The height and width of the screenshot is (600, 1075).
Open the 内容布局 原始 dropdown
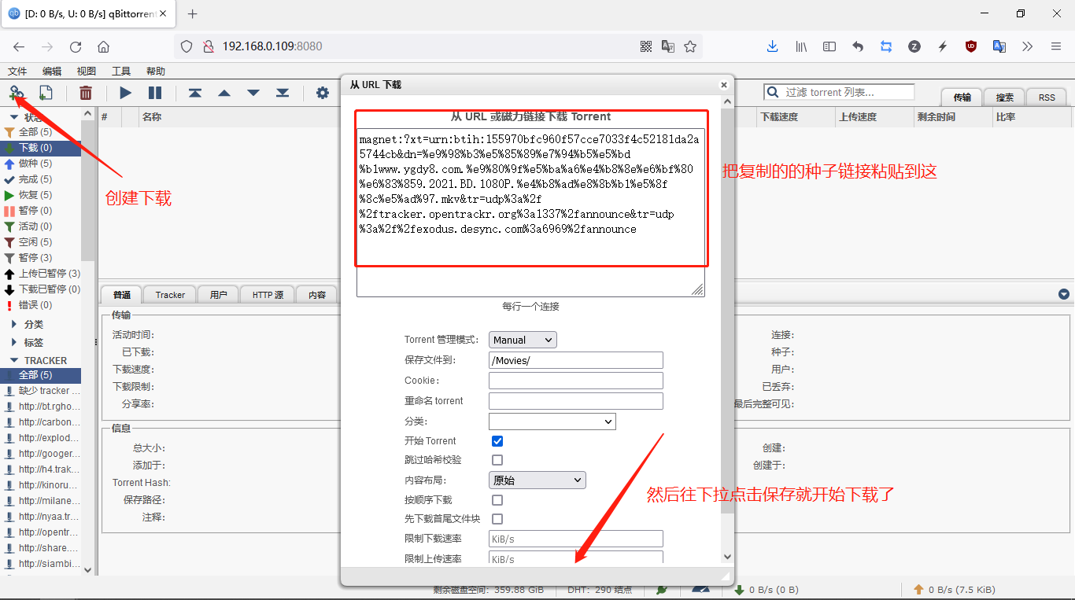click(537, 480)
